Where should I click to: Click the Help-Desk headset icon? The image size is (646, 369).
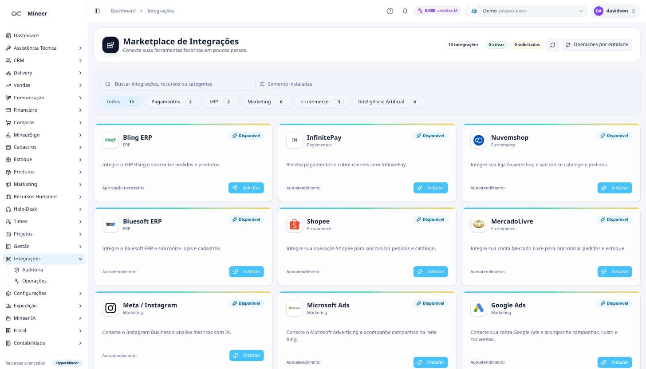tap(8, 209)
